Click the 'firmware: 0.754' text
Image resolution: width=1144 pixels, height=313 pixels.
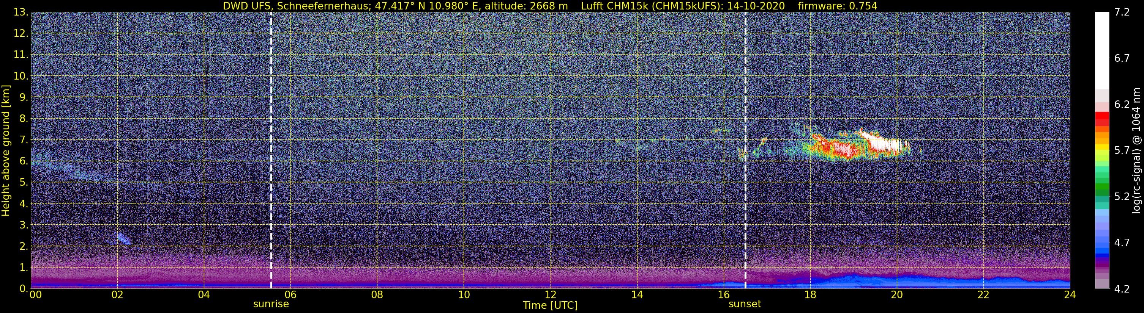838,6
